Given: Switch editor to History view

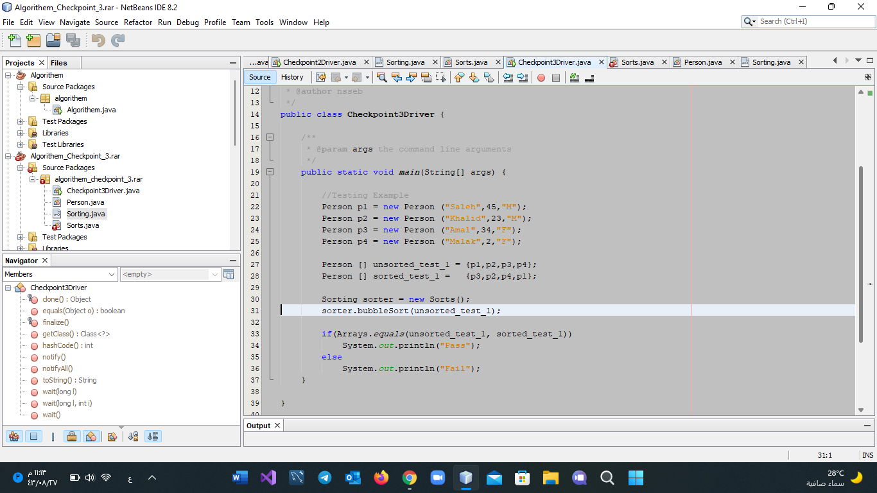Looking at the screenshot, I should pos(292,77).
